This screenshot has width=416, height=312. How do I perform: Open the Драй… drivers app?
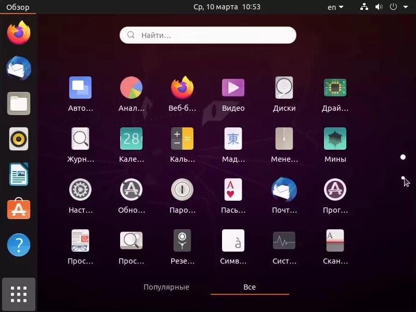click(x=335, y=88)
